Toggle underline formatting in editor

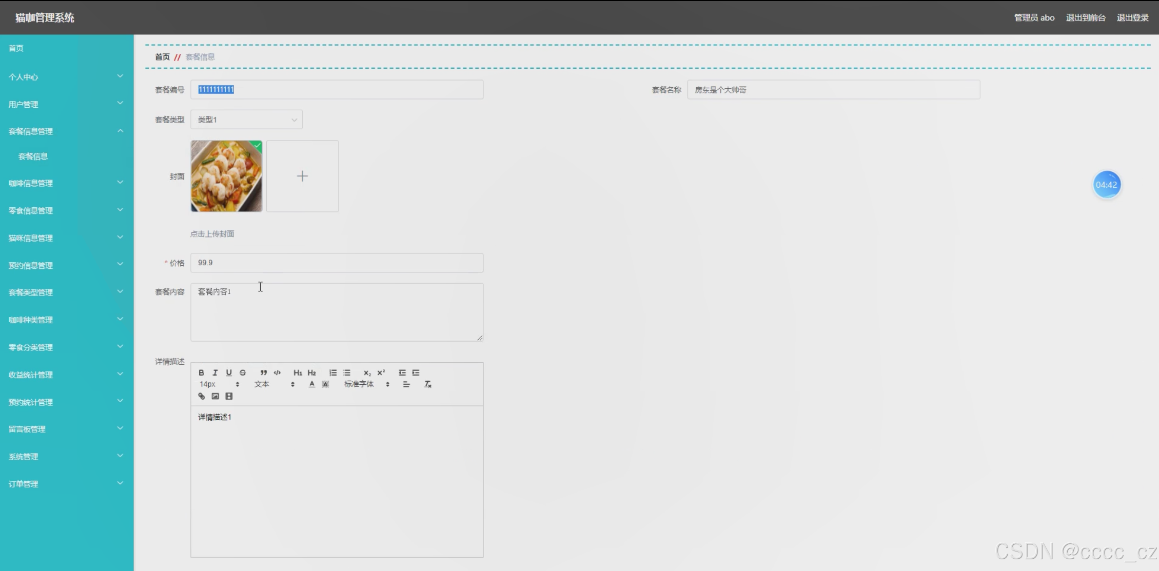pos(229,372)
